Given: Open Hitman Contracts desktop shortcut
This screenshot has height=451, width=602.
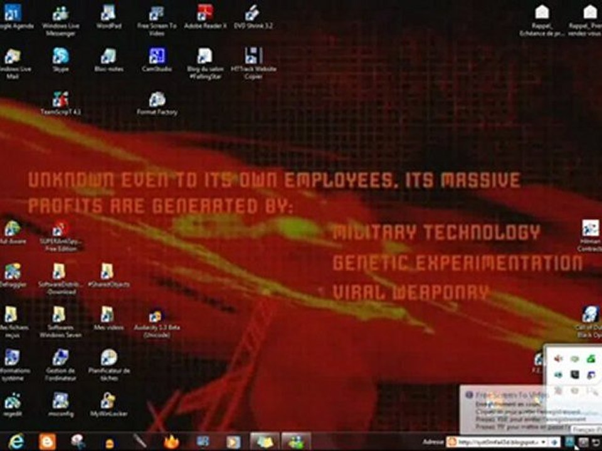Looking at the screenshot, I should (x=589, y=236).
